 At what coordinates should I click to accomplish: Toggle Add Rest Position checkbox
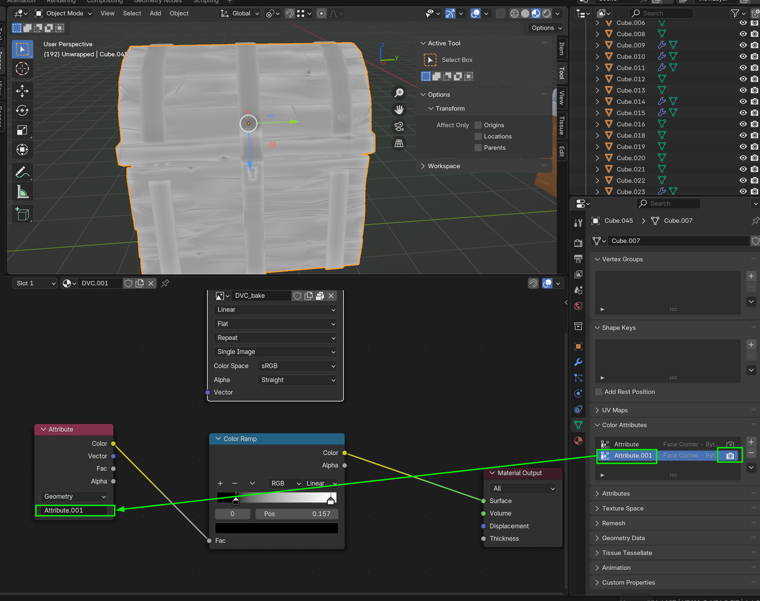[x=598, y=392]
